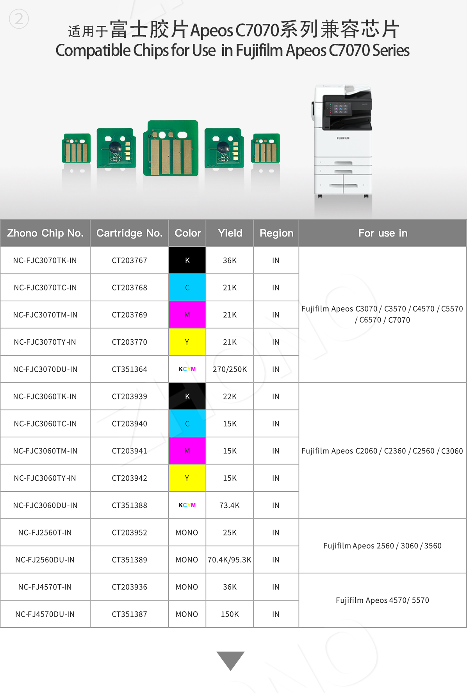The width and height of the screenshot is (467, 693).
Task: Select chip number NC-FJ2560T-IN
Action: [45, 532]
